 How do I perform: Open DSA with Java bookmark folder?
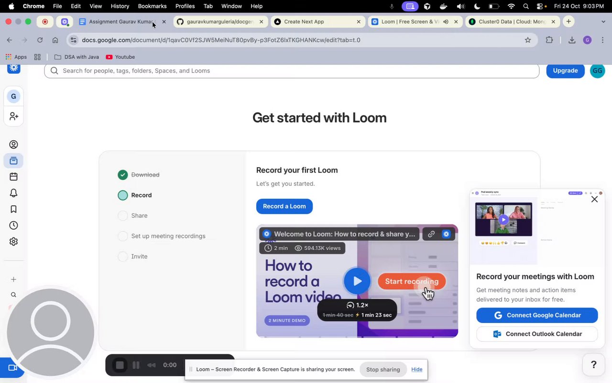76,57
